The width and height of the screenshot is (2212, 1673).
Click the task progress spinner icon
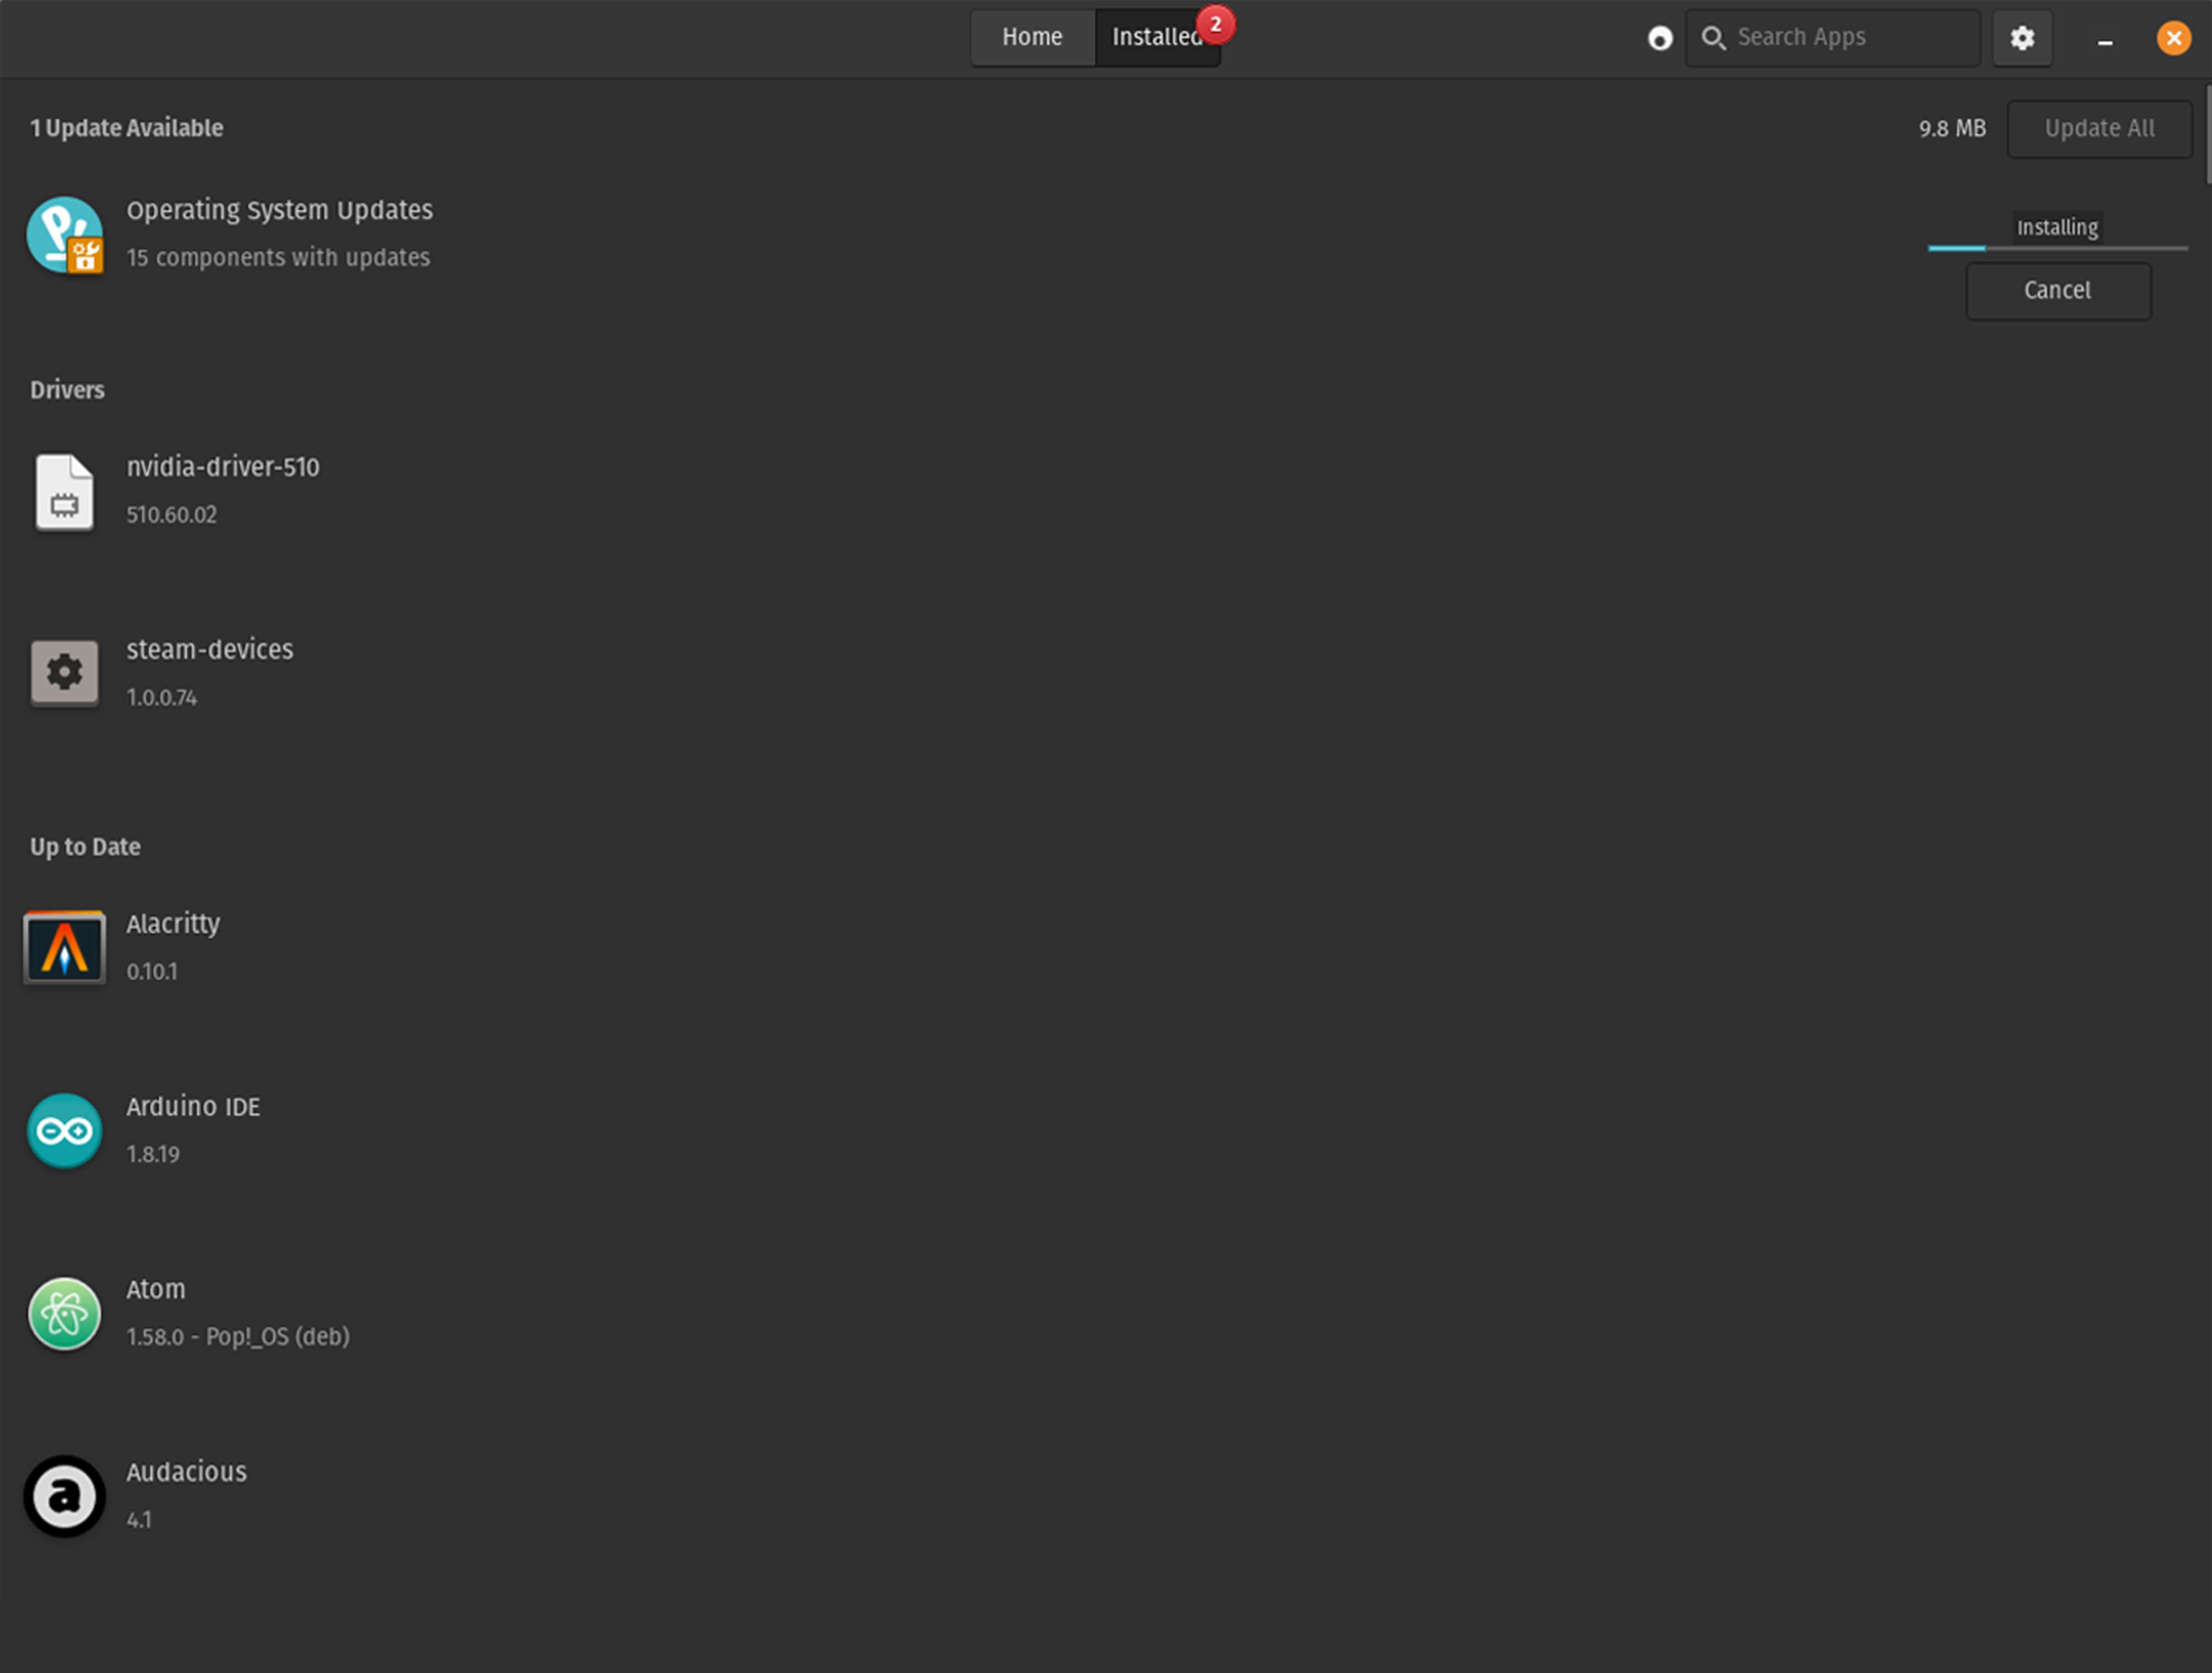coord(1660,38)
